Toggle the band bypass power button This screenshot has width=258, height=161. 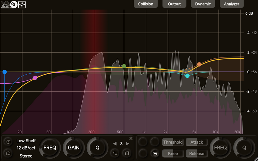[x=8, y=142]
